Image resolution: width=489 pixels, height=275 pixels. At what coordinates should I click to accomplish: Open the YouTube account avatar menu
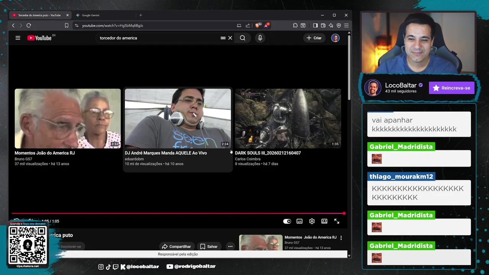tap(335, 38)
